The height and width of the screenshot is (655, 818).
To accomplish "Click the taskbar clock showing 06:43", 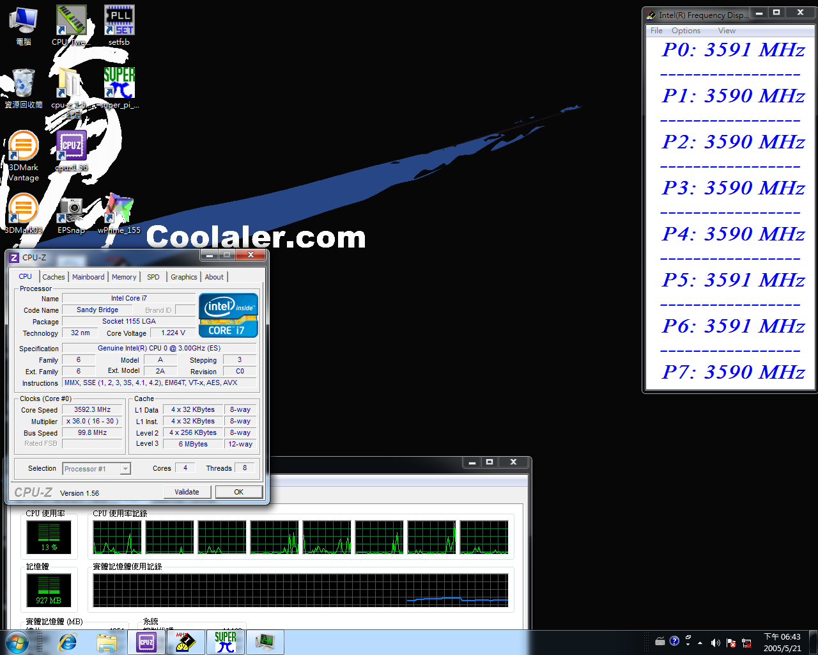I will click(782, 642).
